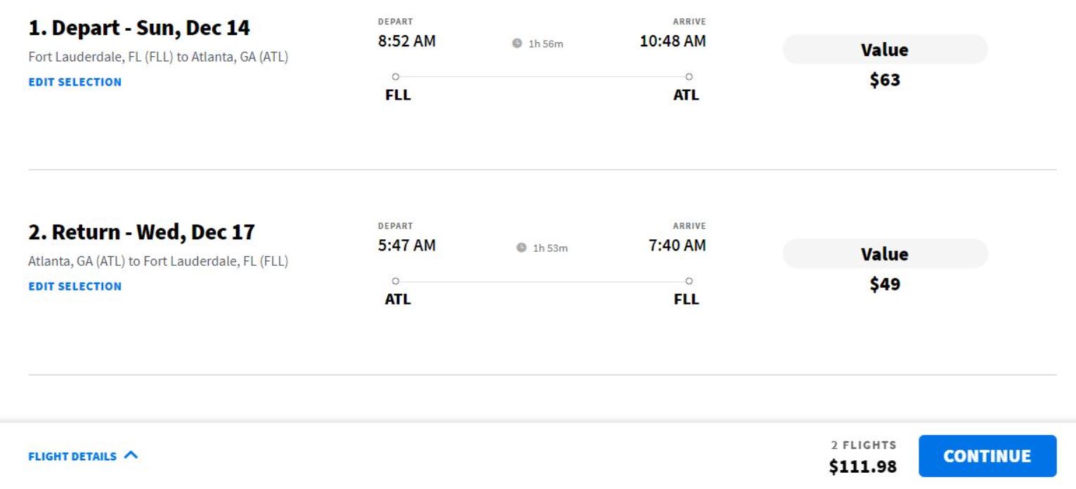Edit selection for the Dec 14 departing flight
The width and height of the screenshot is (1076, 489).
[x=74, y=82]
